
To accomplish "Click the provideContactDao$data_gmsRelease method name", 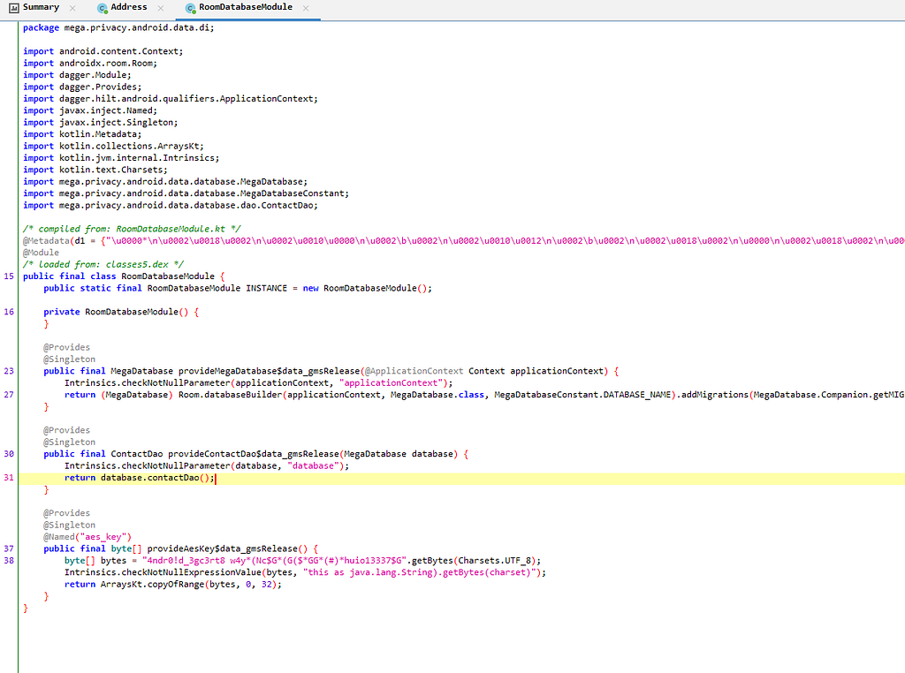I will tap(254, 454).
